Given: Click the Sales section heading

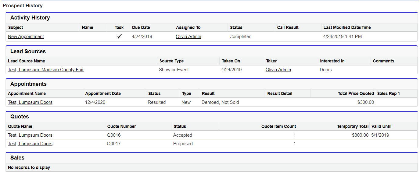Looking at the screenshot, I should point(17,158).
